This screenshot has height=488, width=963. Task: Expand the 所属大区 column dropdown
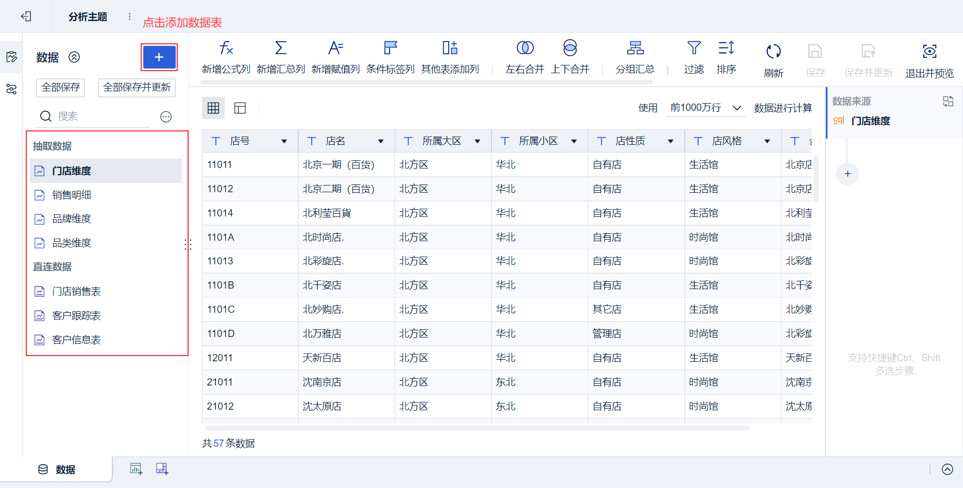coord(477,141)
